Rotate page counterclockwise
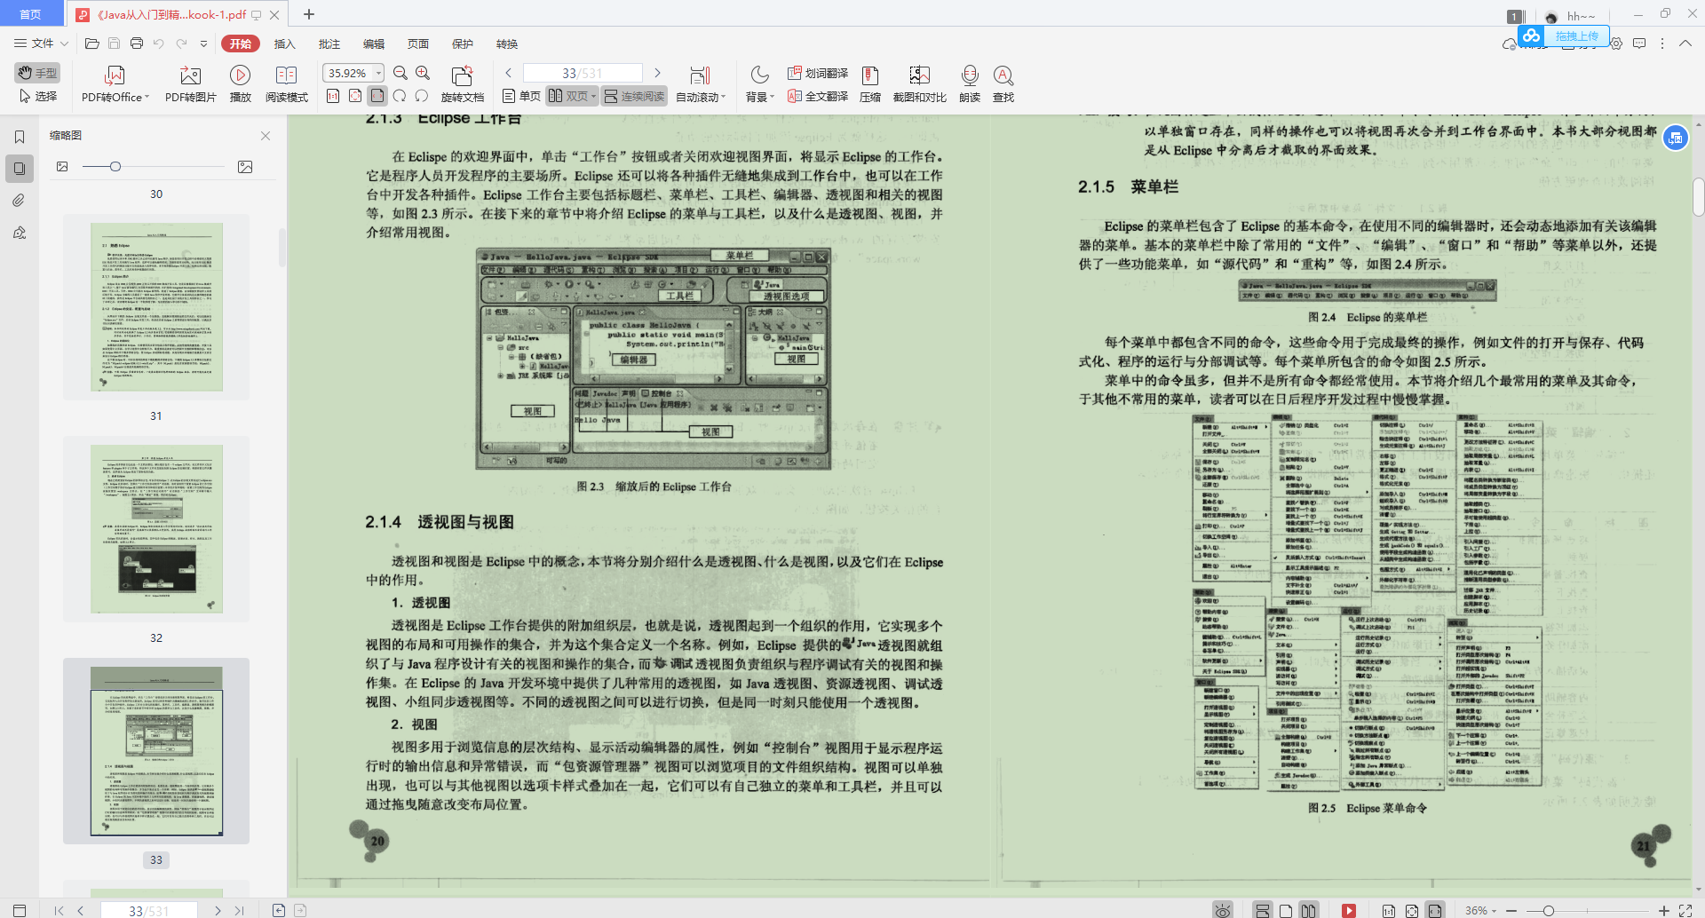The height and width of the screenshot is (918, 1705). point(422,96)
